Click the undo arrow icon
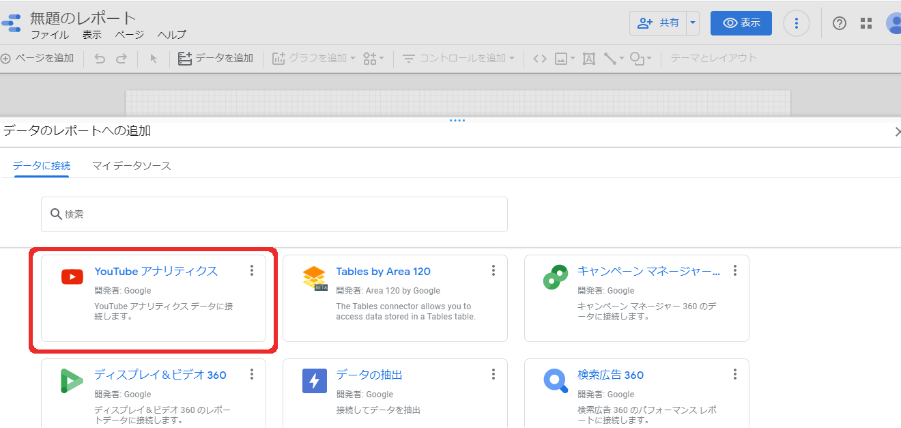 [x=100, y=59]
